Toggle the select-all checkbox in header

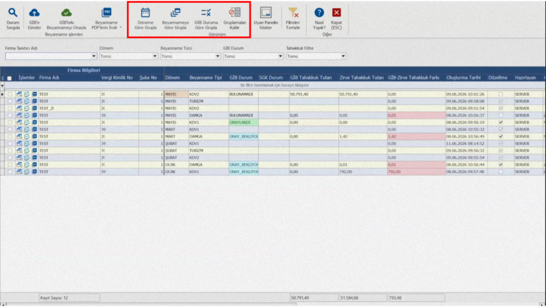pos(10,78)
